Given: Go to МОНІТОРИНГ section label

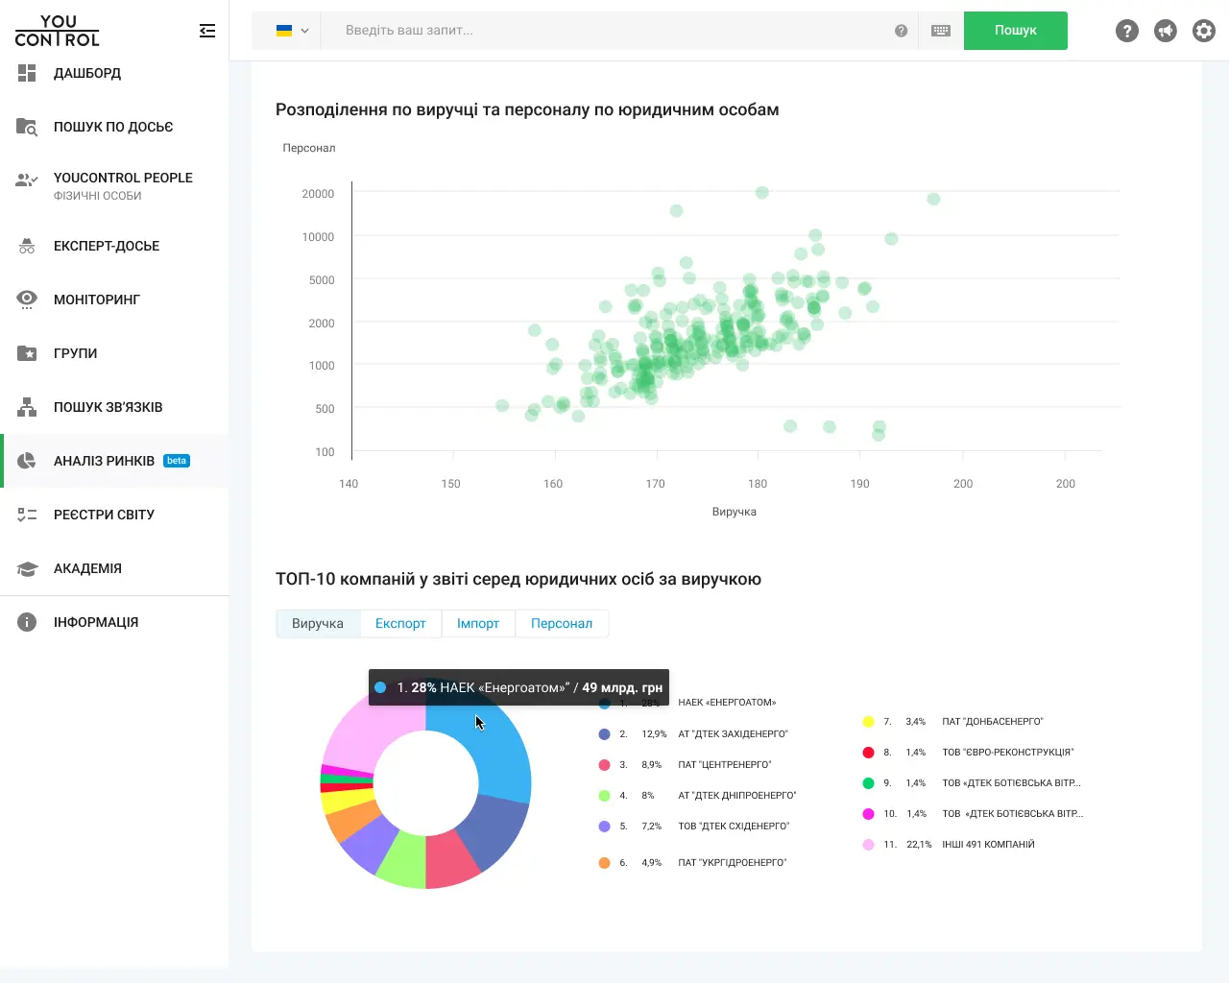Looking at the screenshot, I should click(97, 300).
